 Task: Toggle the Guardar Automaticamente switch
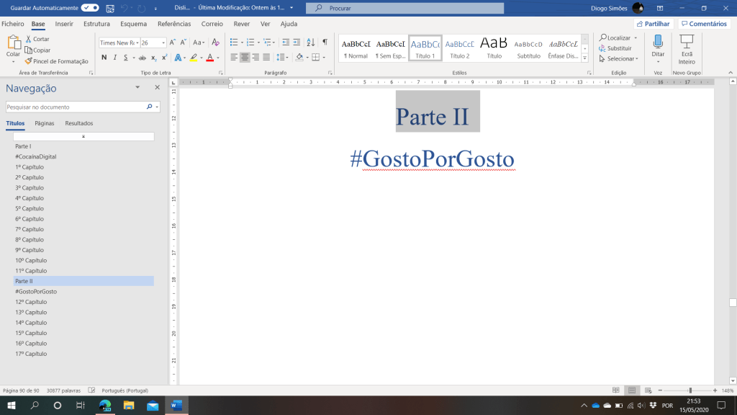tap(90, 8)
